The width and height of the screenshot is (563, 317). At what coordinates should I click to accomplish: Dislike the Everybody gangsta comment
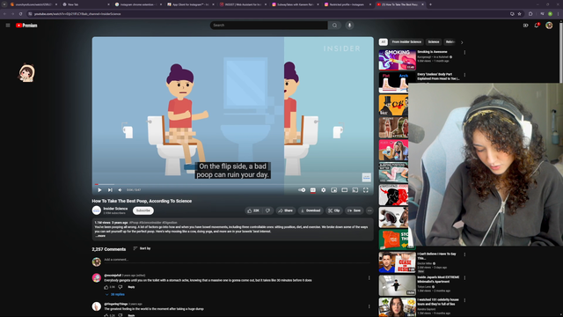click(121, 287)
